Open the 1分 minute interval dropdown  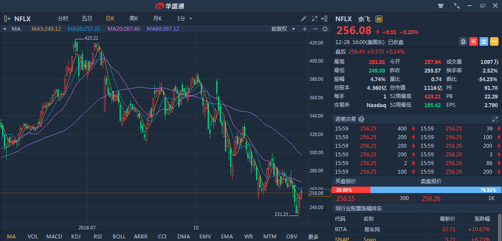tap(185, 19)
